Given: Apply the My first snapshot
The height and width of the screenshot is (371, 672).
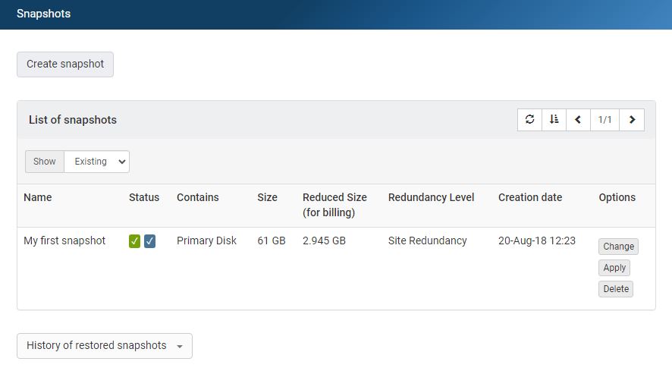Looking at the screenshot, I should (x=614, y=268).
